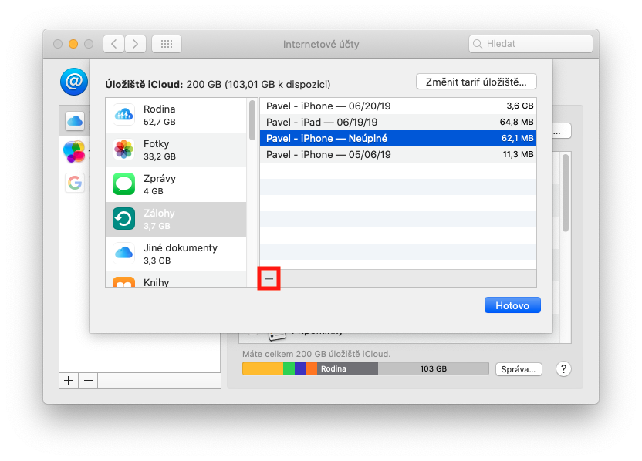Screen dimensions: 642x461
Task: Select the Zálohy backups icon
Action: pos(123,219)
